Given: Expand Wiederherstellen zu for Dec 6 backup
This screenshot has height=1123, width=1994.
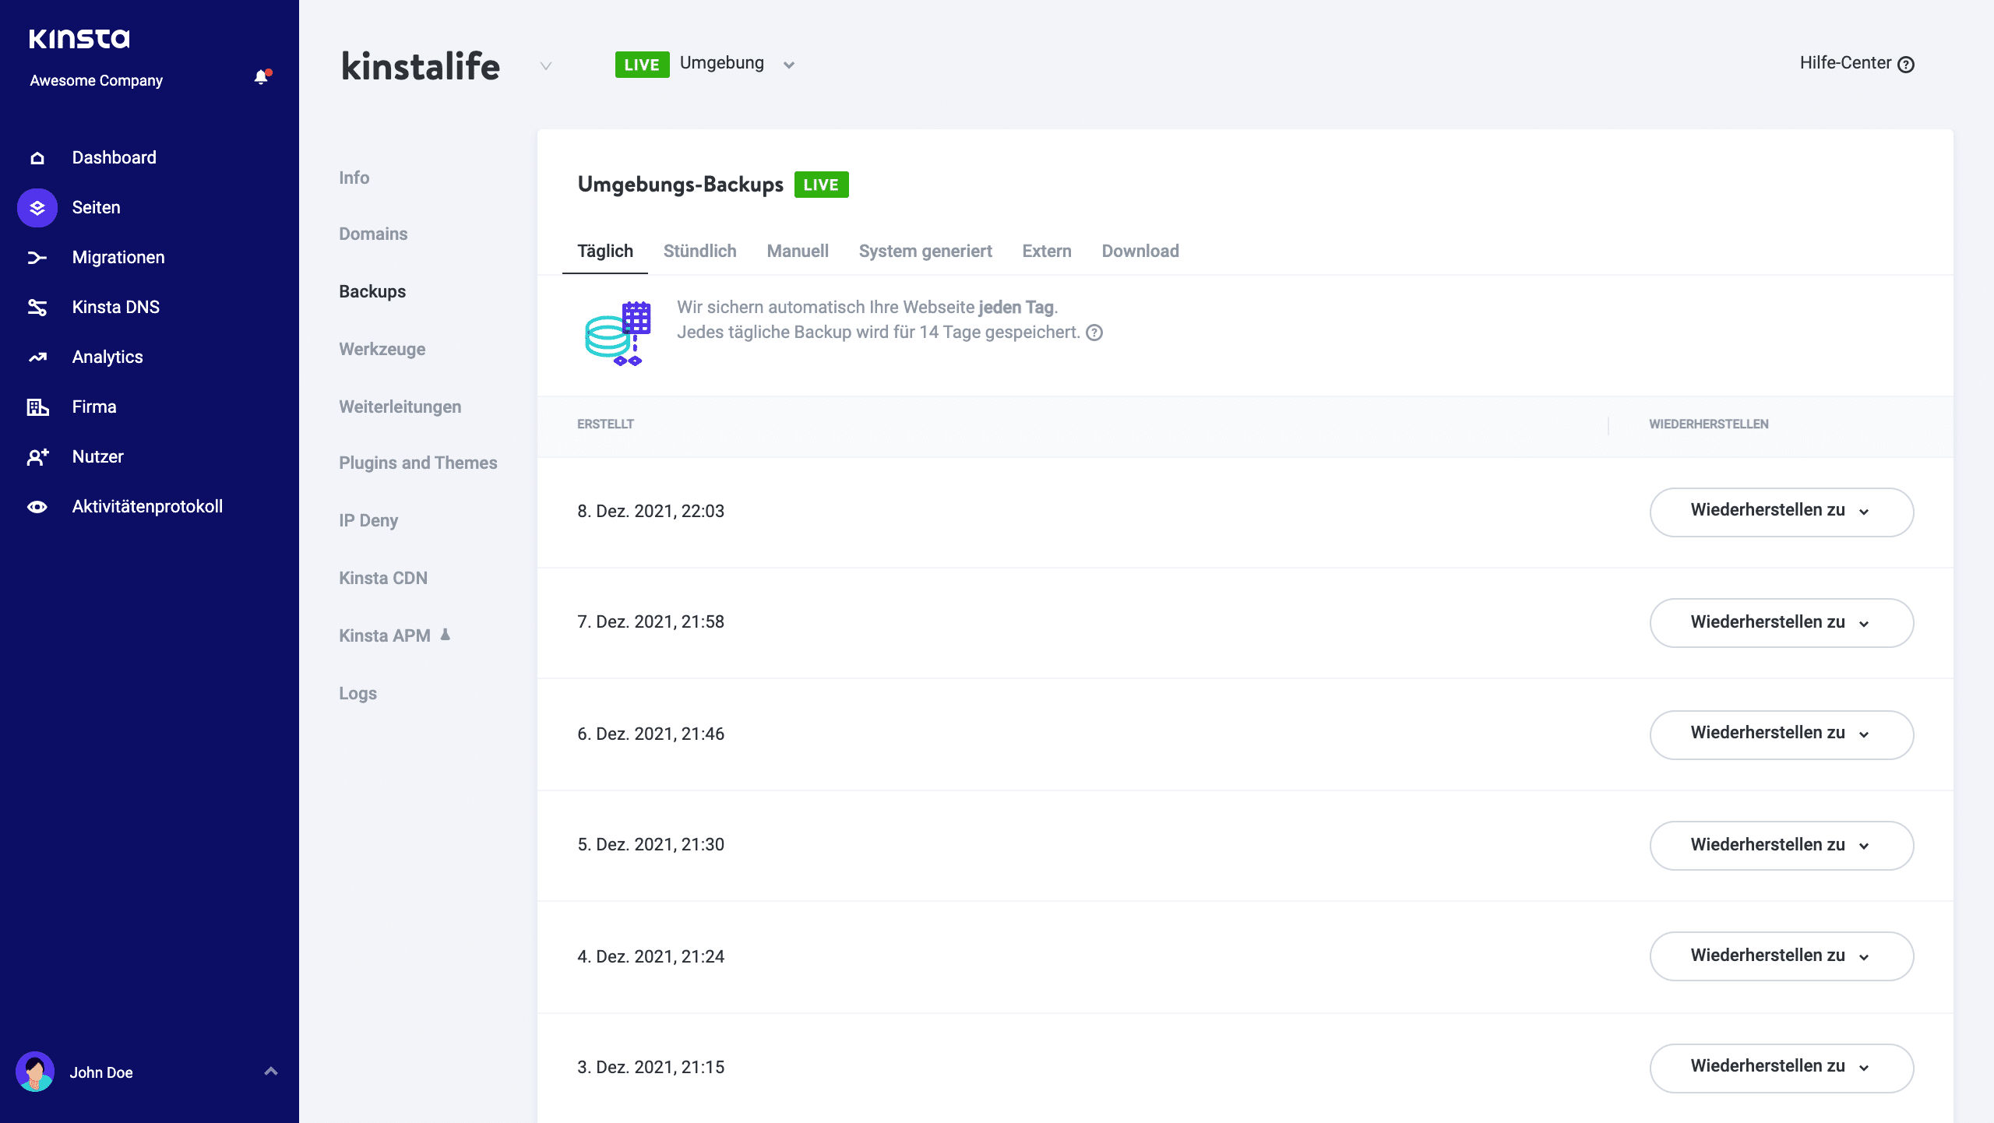Looking at the screenshot, I should tap(1865, 734).
